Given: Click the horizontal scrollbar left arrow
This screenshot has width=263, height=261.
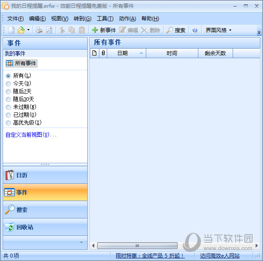Looking at the screenshot, I should pyautogui.click(x=93, y=246).
